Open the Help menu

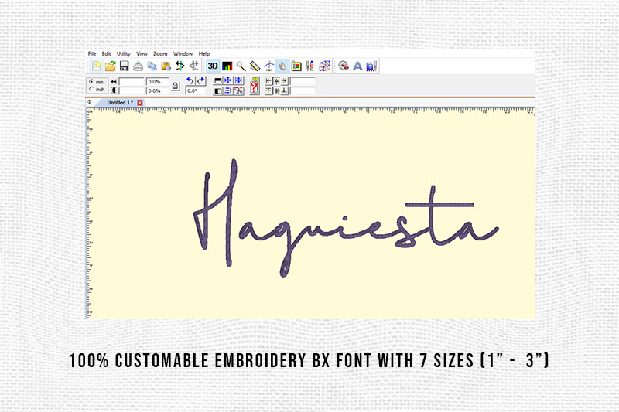coord(204,53)
